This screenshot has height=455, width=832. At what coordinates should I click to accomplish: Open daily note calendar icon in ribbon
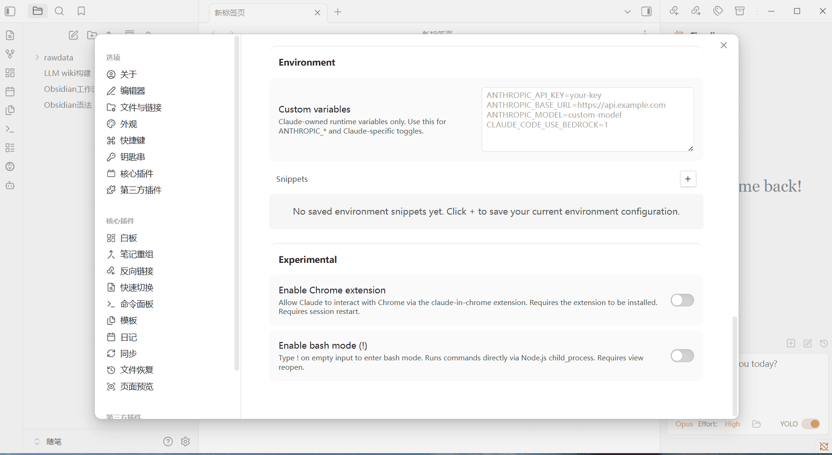tap(10, 91)
